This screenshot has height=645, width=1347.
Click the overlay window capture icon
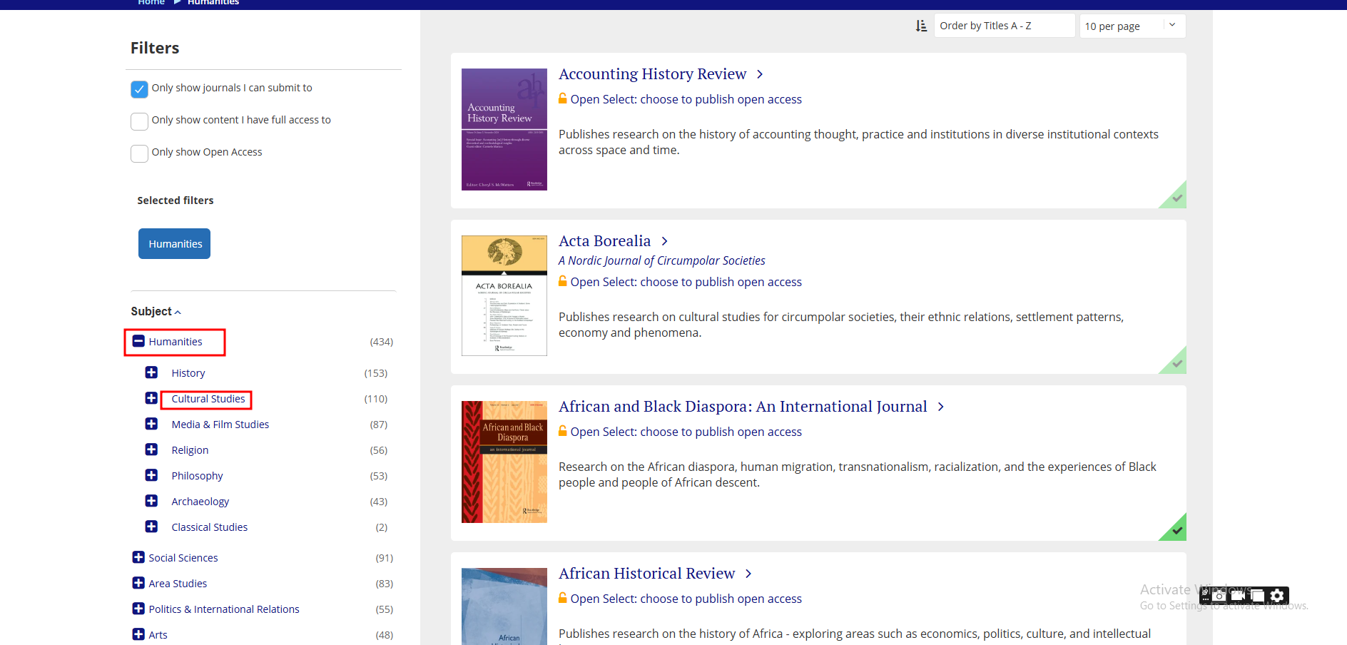1257,595
